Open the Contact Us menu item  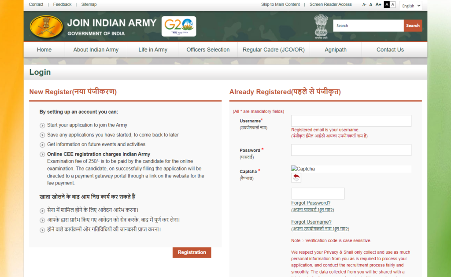(x=390, y=49)
